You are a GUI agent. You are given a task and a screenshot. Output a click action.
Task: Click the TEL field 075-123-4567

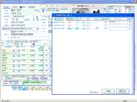(x=25, y=22)
